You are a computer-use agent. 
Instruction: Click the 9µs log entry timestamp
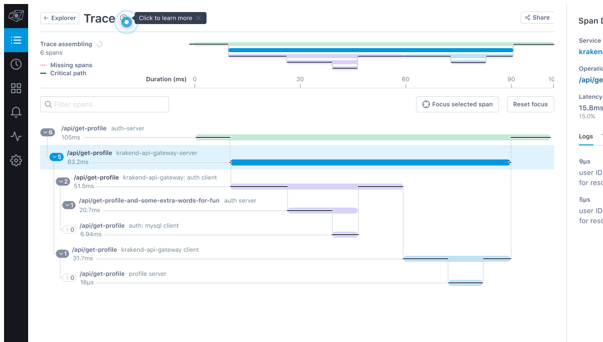coord(584,161)
